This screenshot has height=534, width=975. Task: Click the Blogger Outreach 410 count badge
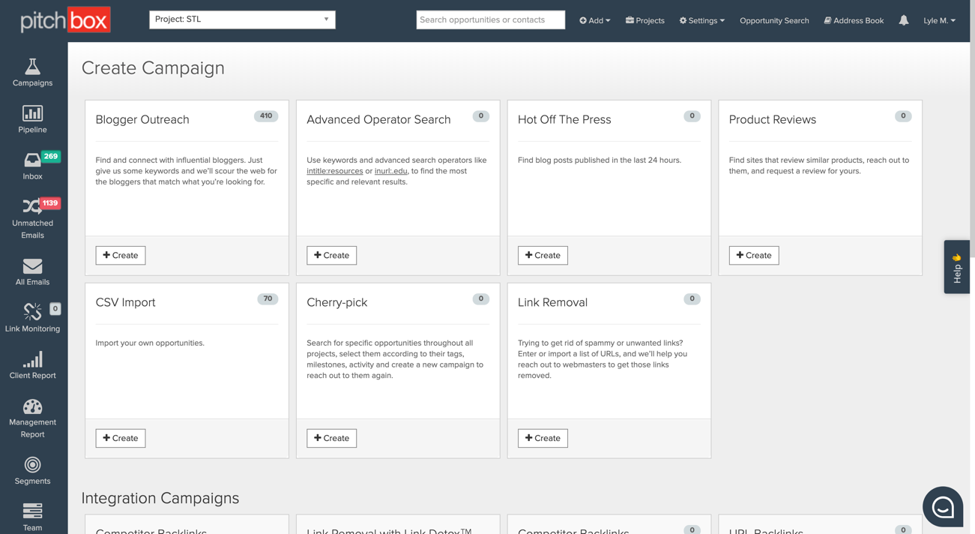pyautogui.click(x=266, y=116)
